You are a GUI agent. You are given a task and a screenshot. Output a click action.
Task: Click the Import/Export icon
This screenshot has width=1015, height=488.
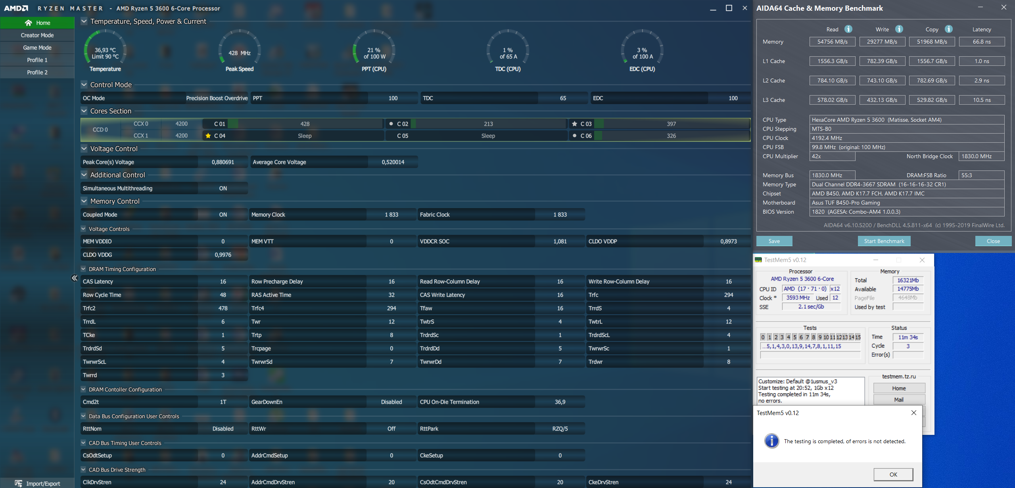tap(18, 483)
